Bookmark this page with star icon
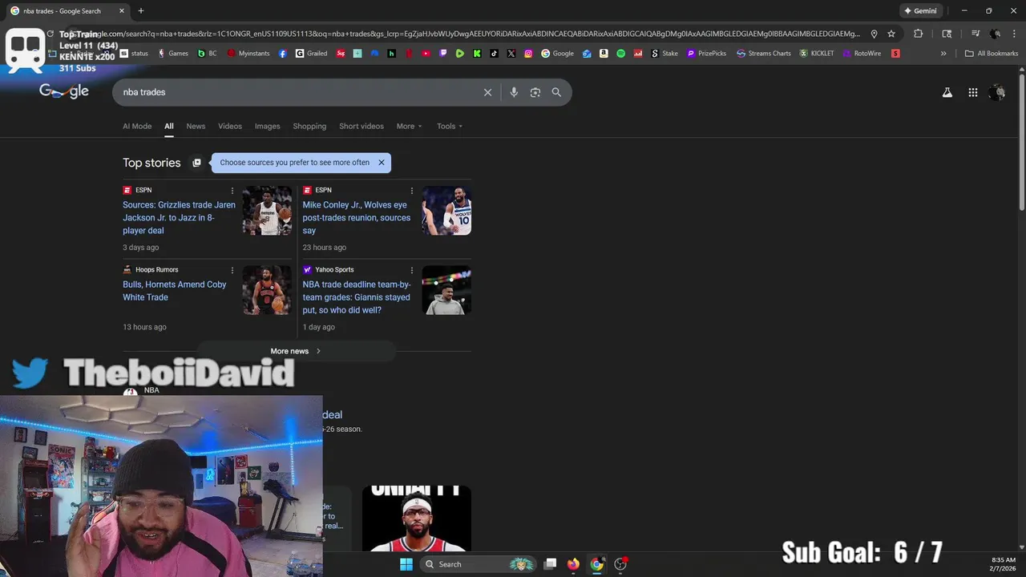Screen dimensions: 1026x577 pos(891,34)
